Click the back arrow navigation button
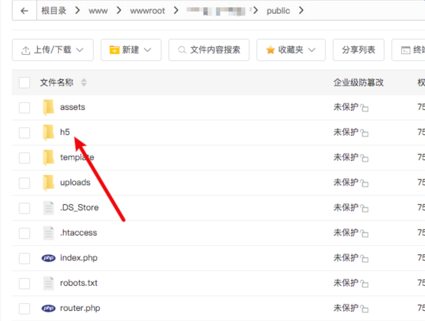This screenshot has width=425, height=321. click(24, 11)
